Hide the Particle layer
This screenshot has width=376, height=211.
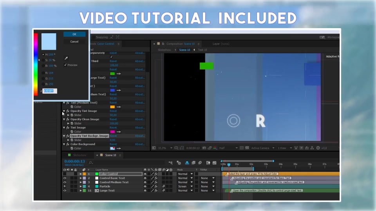pos(65,186)
